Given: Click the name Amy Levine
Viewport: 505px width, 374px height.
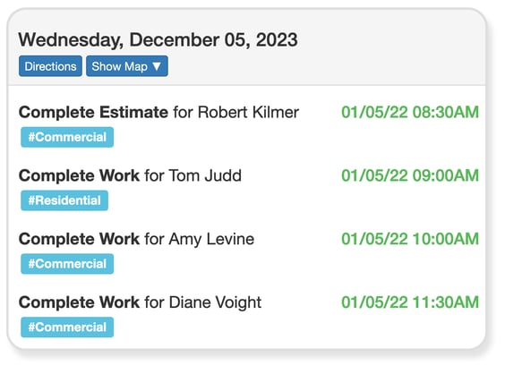Looking at the screenshot, I should pos(211,239).
